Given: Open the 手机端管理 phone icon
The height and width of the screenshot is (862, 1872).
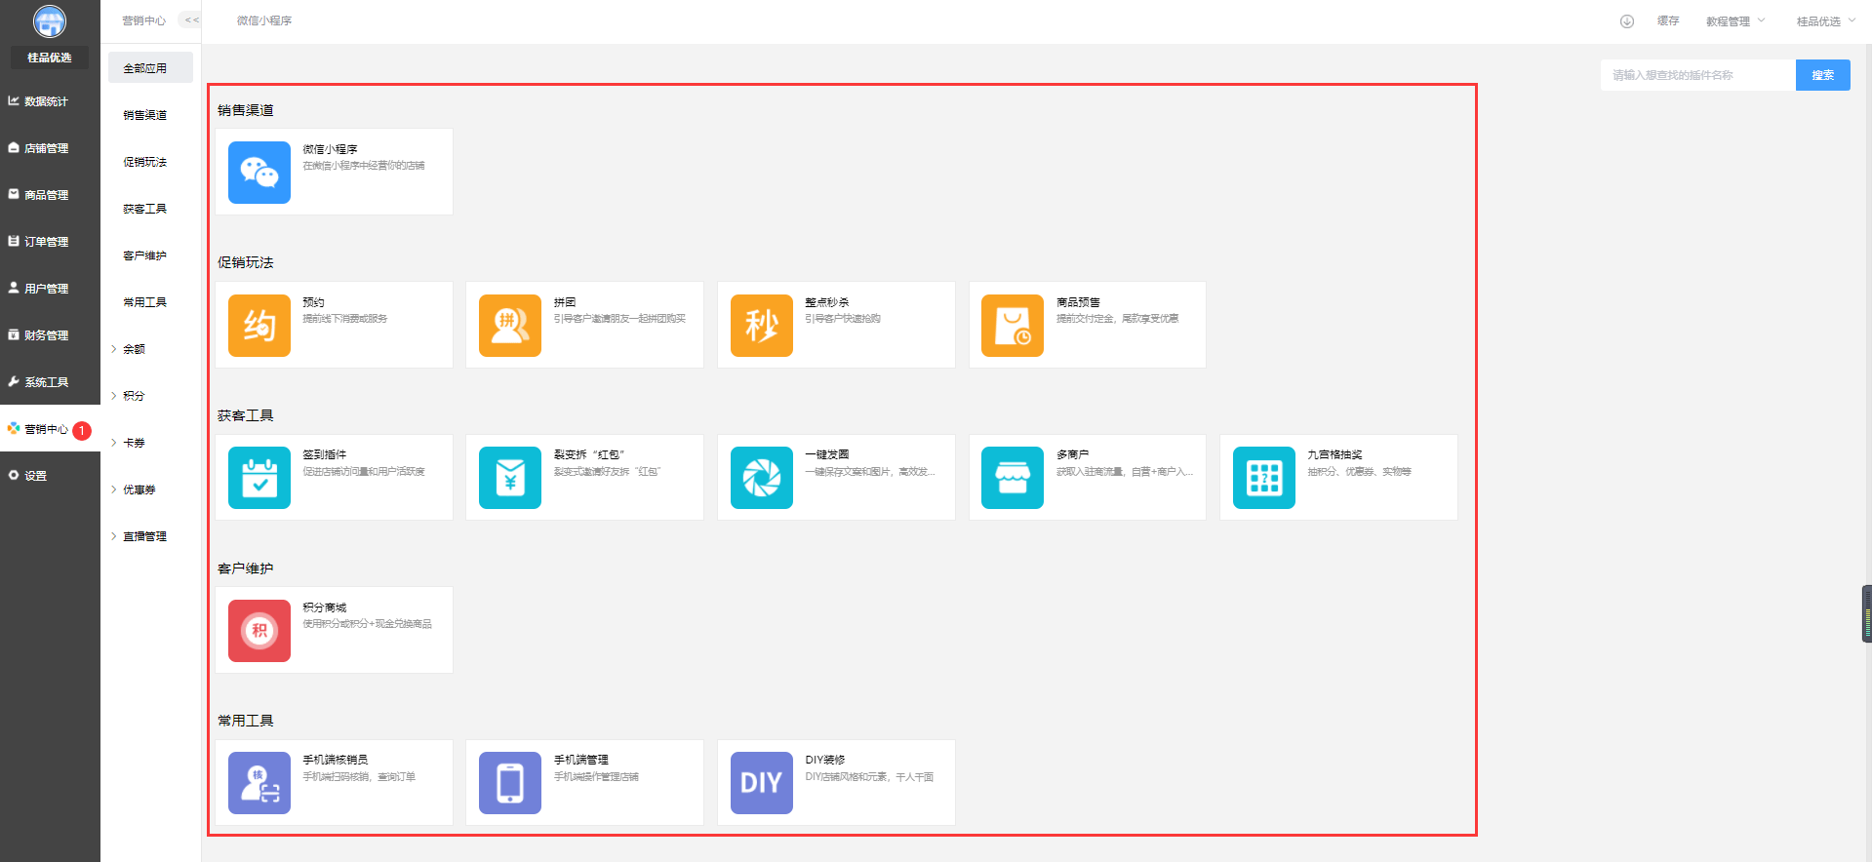Looking at the screenshot, I should pyautogui.click(x=510, y=783).
